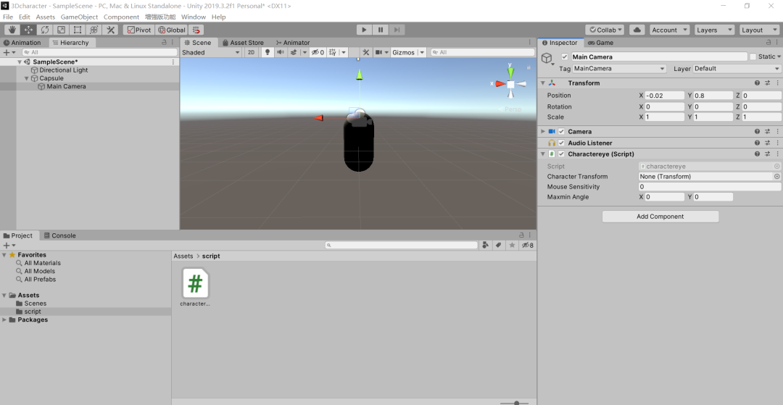Screen dimensions: 783x405
Task: Search by type in Project panel
Action: [x=485, y=246]
